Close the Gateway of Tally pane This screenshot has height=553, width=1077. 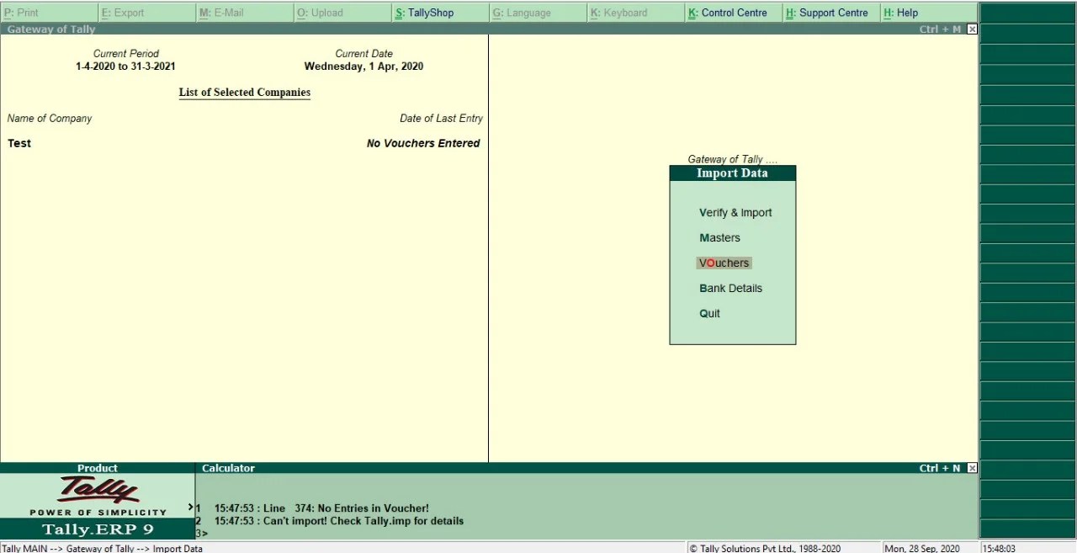pyautogui.click(x=972, y=29)
